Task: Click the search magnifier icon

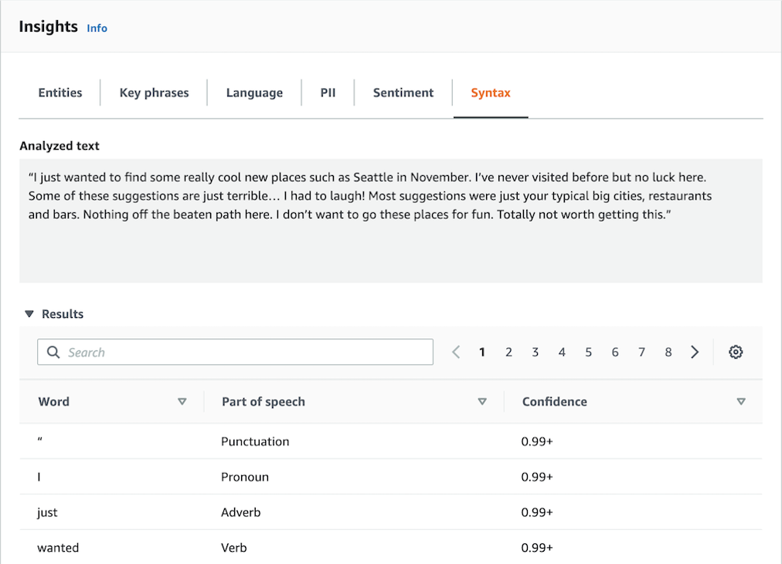Action: (x=53, y=352)
